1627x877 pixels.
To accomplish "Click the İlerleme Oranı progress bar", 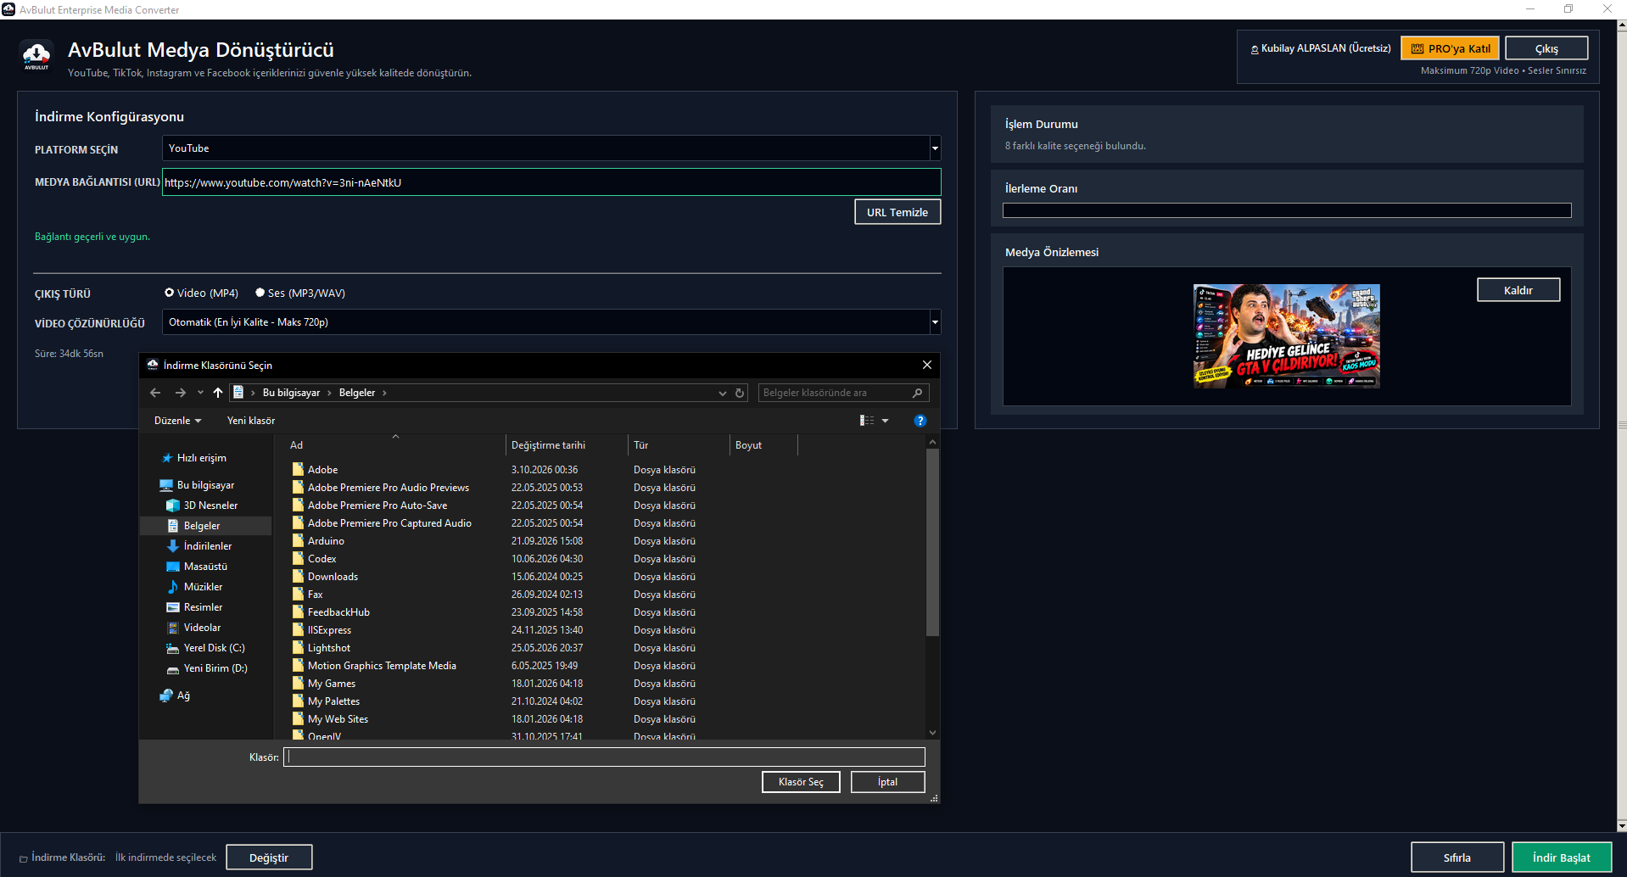I will pyautogui.click(x=1287, y=210).
